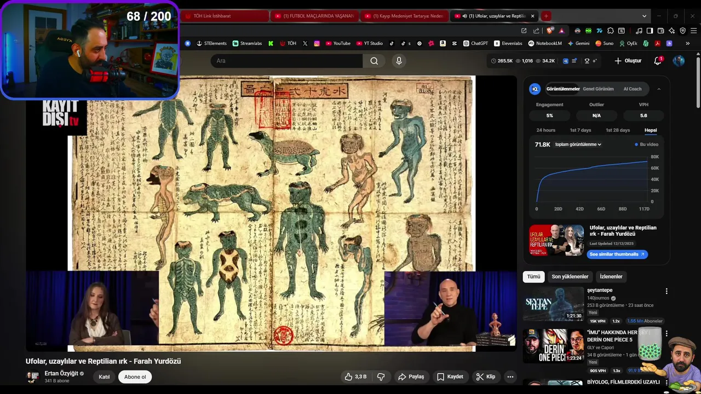The image size is (701, 394).
Task: Switch to the 24 hours range
Action: (545, 130)
